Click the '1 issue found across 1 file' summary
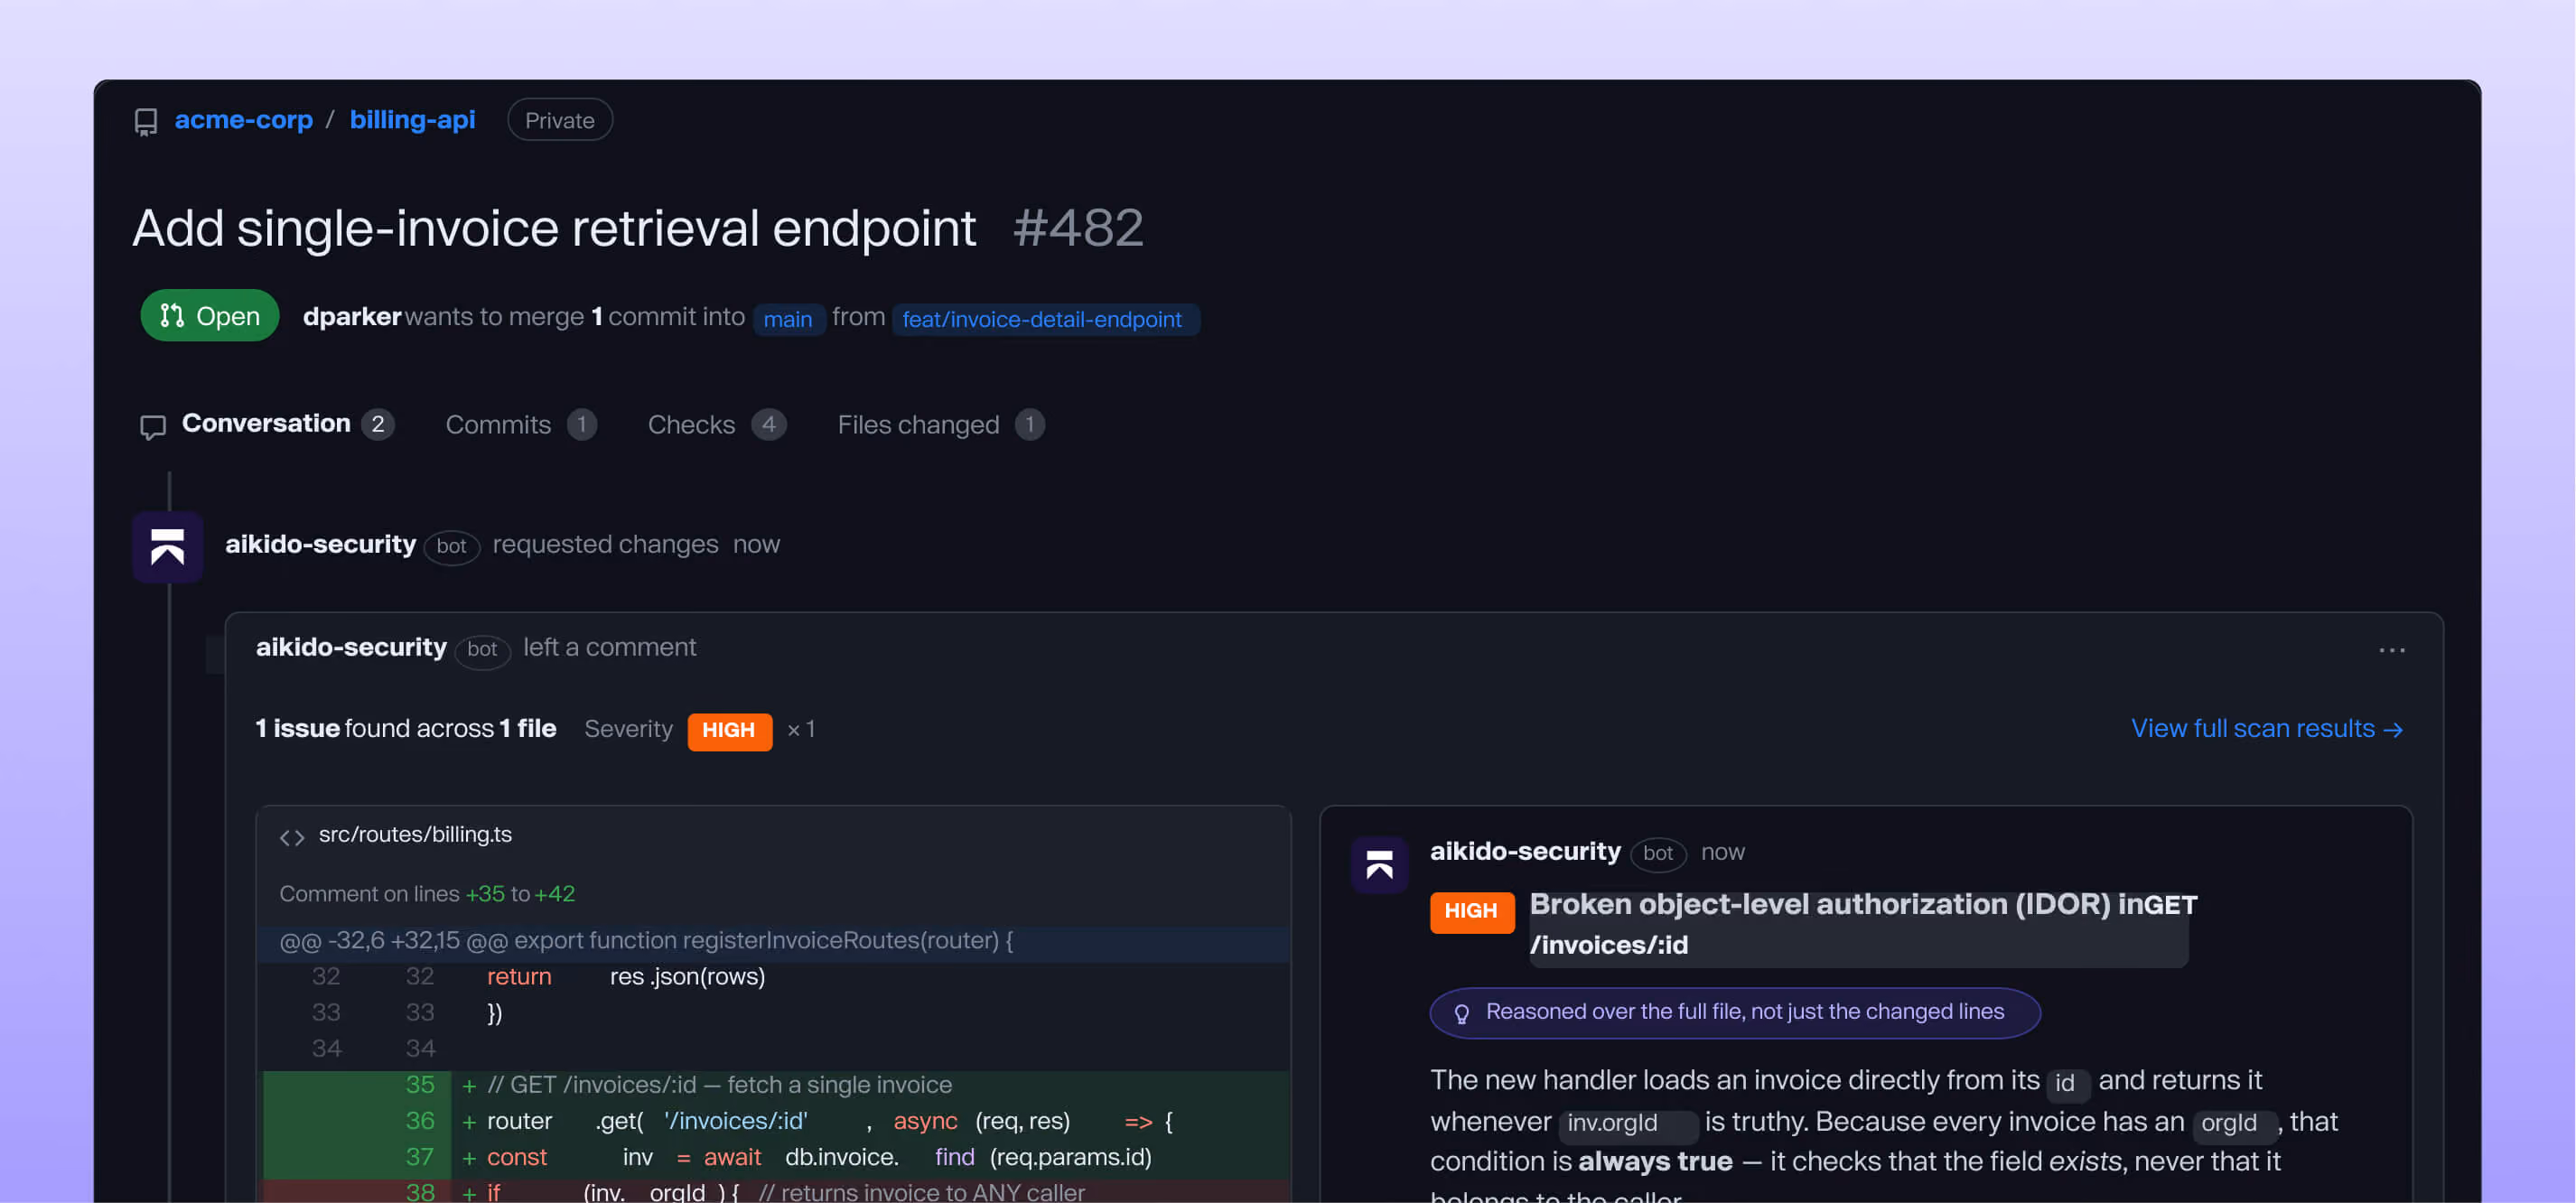Screen dimensions: 2576x1203 pos(406,729)
